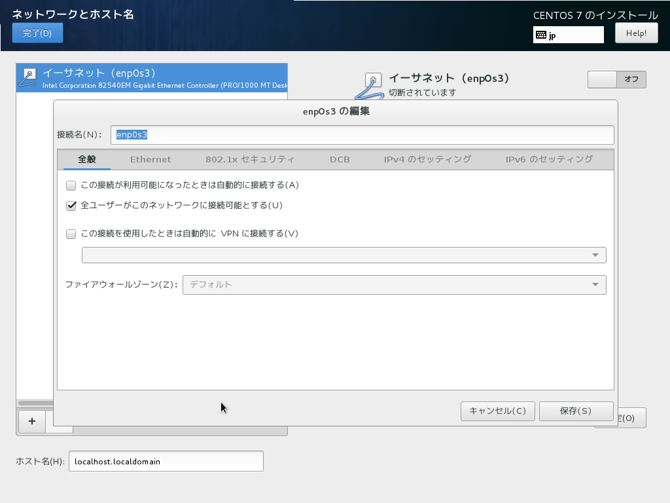Open the VPN selection dropdown
The image size is (670, 503).
(x=343, y=255)
